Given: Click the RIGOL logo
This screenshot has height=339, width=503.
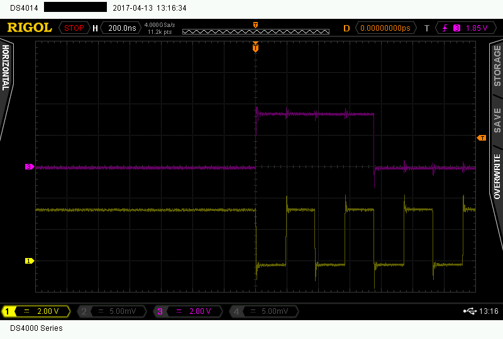Looking at the screenshot, I should click(x=30, y=28).
